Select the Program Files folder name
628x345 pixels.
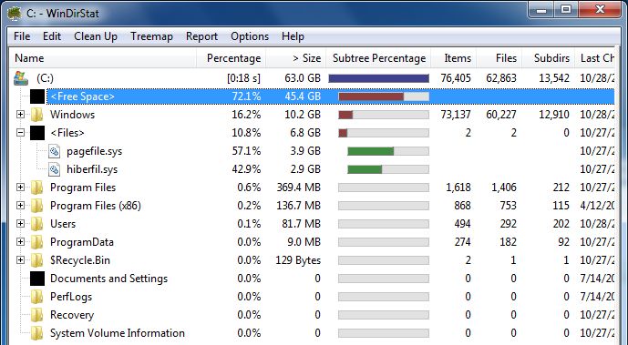tap(83, 188)
